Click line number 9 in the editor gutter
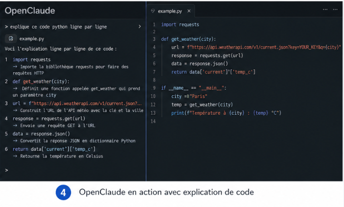Viewport: 344px width, 207px height. [x=154, y=88]
